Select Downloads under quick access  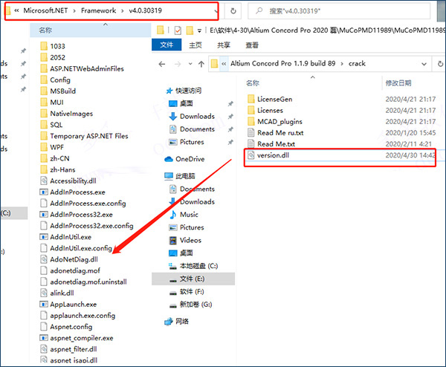coord(192,117)
